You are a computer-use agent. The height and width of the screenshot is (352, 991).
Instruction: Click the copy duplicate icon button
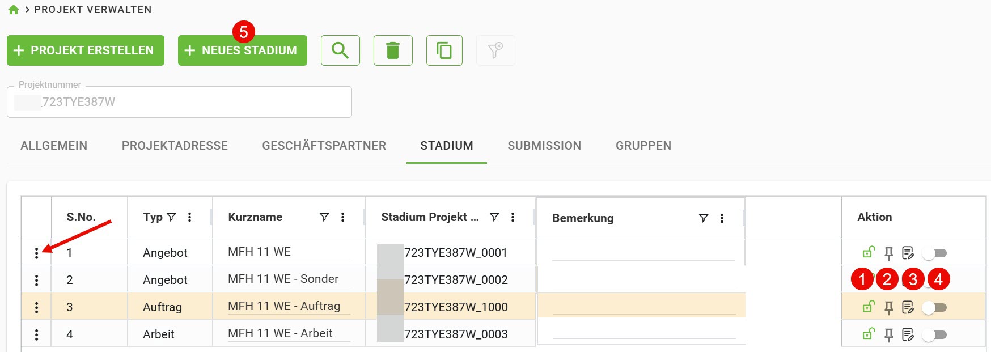tap(444, 50)
